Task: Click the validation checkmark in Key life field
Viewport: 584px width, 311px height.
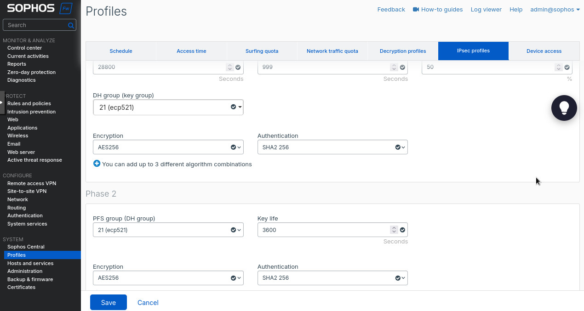Action: tap(403, 230)
